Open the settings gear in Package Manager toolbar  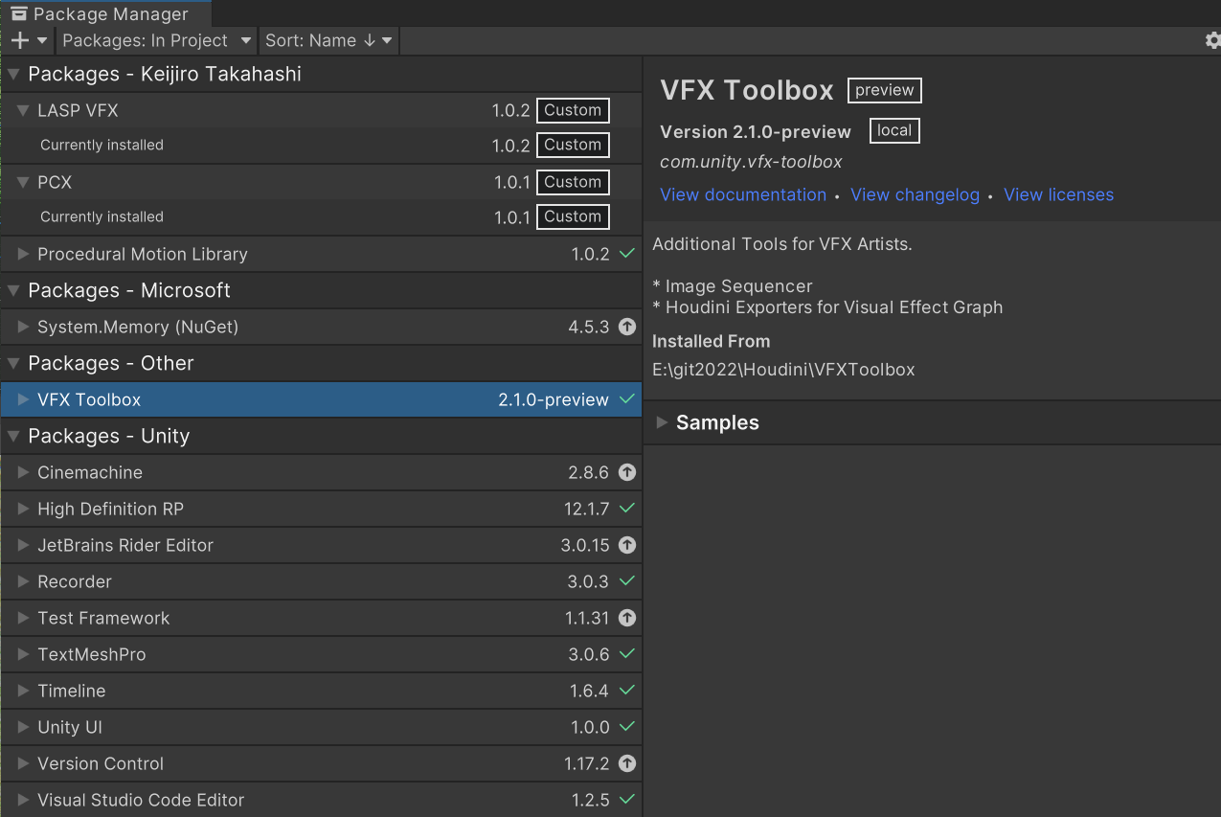coord(1212,40)
